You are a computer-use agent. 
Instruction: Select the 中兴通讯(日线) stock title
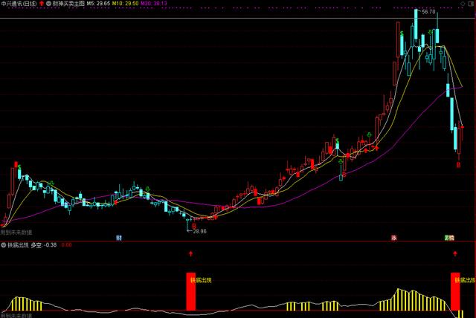[19, 4]
